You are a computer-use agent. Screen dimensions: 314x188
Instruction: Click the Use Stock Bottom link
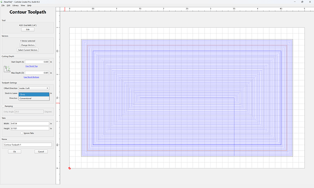point(31,77)
